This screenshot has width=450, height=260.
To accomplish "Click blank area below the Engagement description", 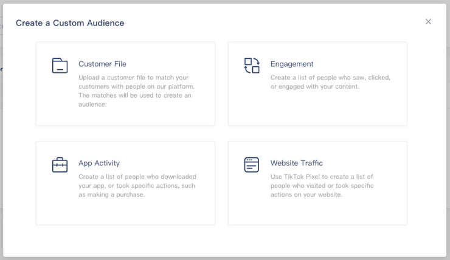I will pyautogui.click(x=317, y=109).
